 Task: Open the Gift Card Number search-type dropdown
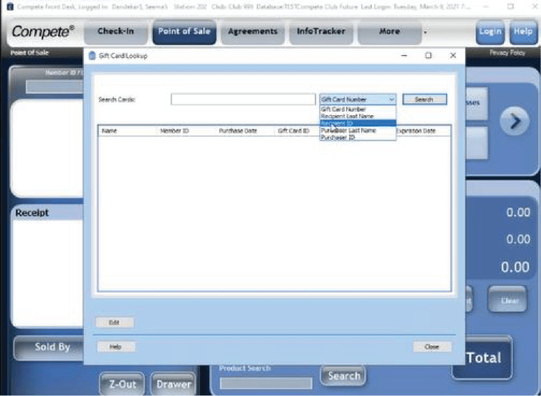[x=358, y=99]
